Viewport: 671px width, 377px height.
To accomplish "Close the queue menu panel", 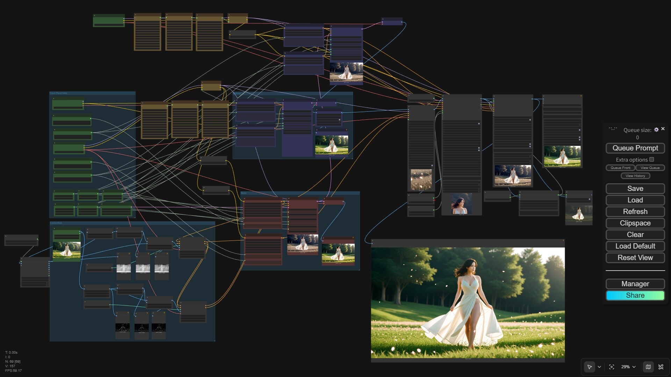I will click(663, 129).
